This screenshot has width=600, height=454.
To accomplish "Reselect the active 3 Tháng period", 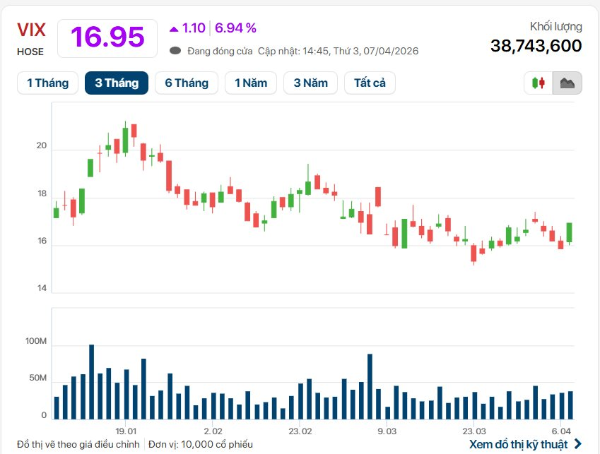I will point(116,82).
